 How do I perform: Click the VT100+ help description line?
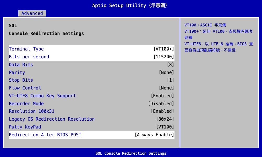pyautogui.click(x=218, y=35)
